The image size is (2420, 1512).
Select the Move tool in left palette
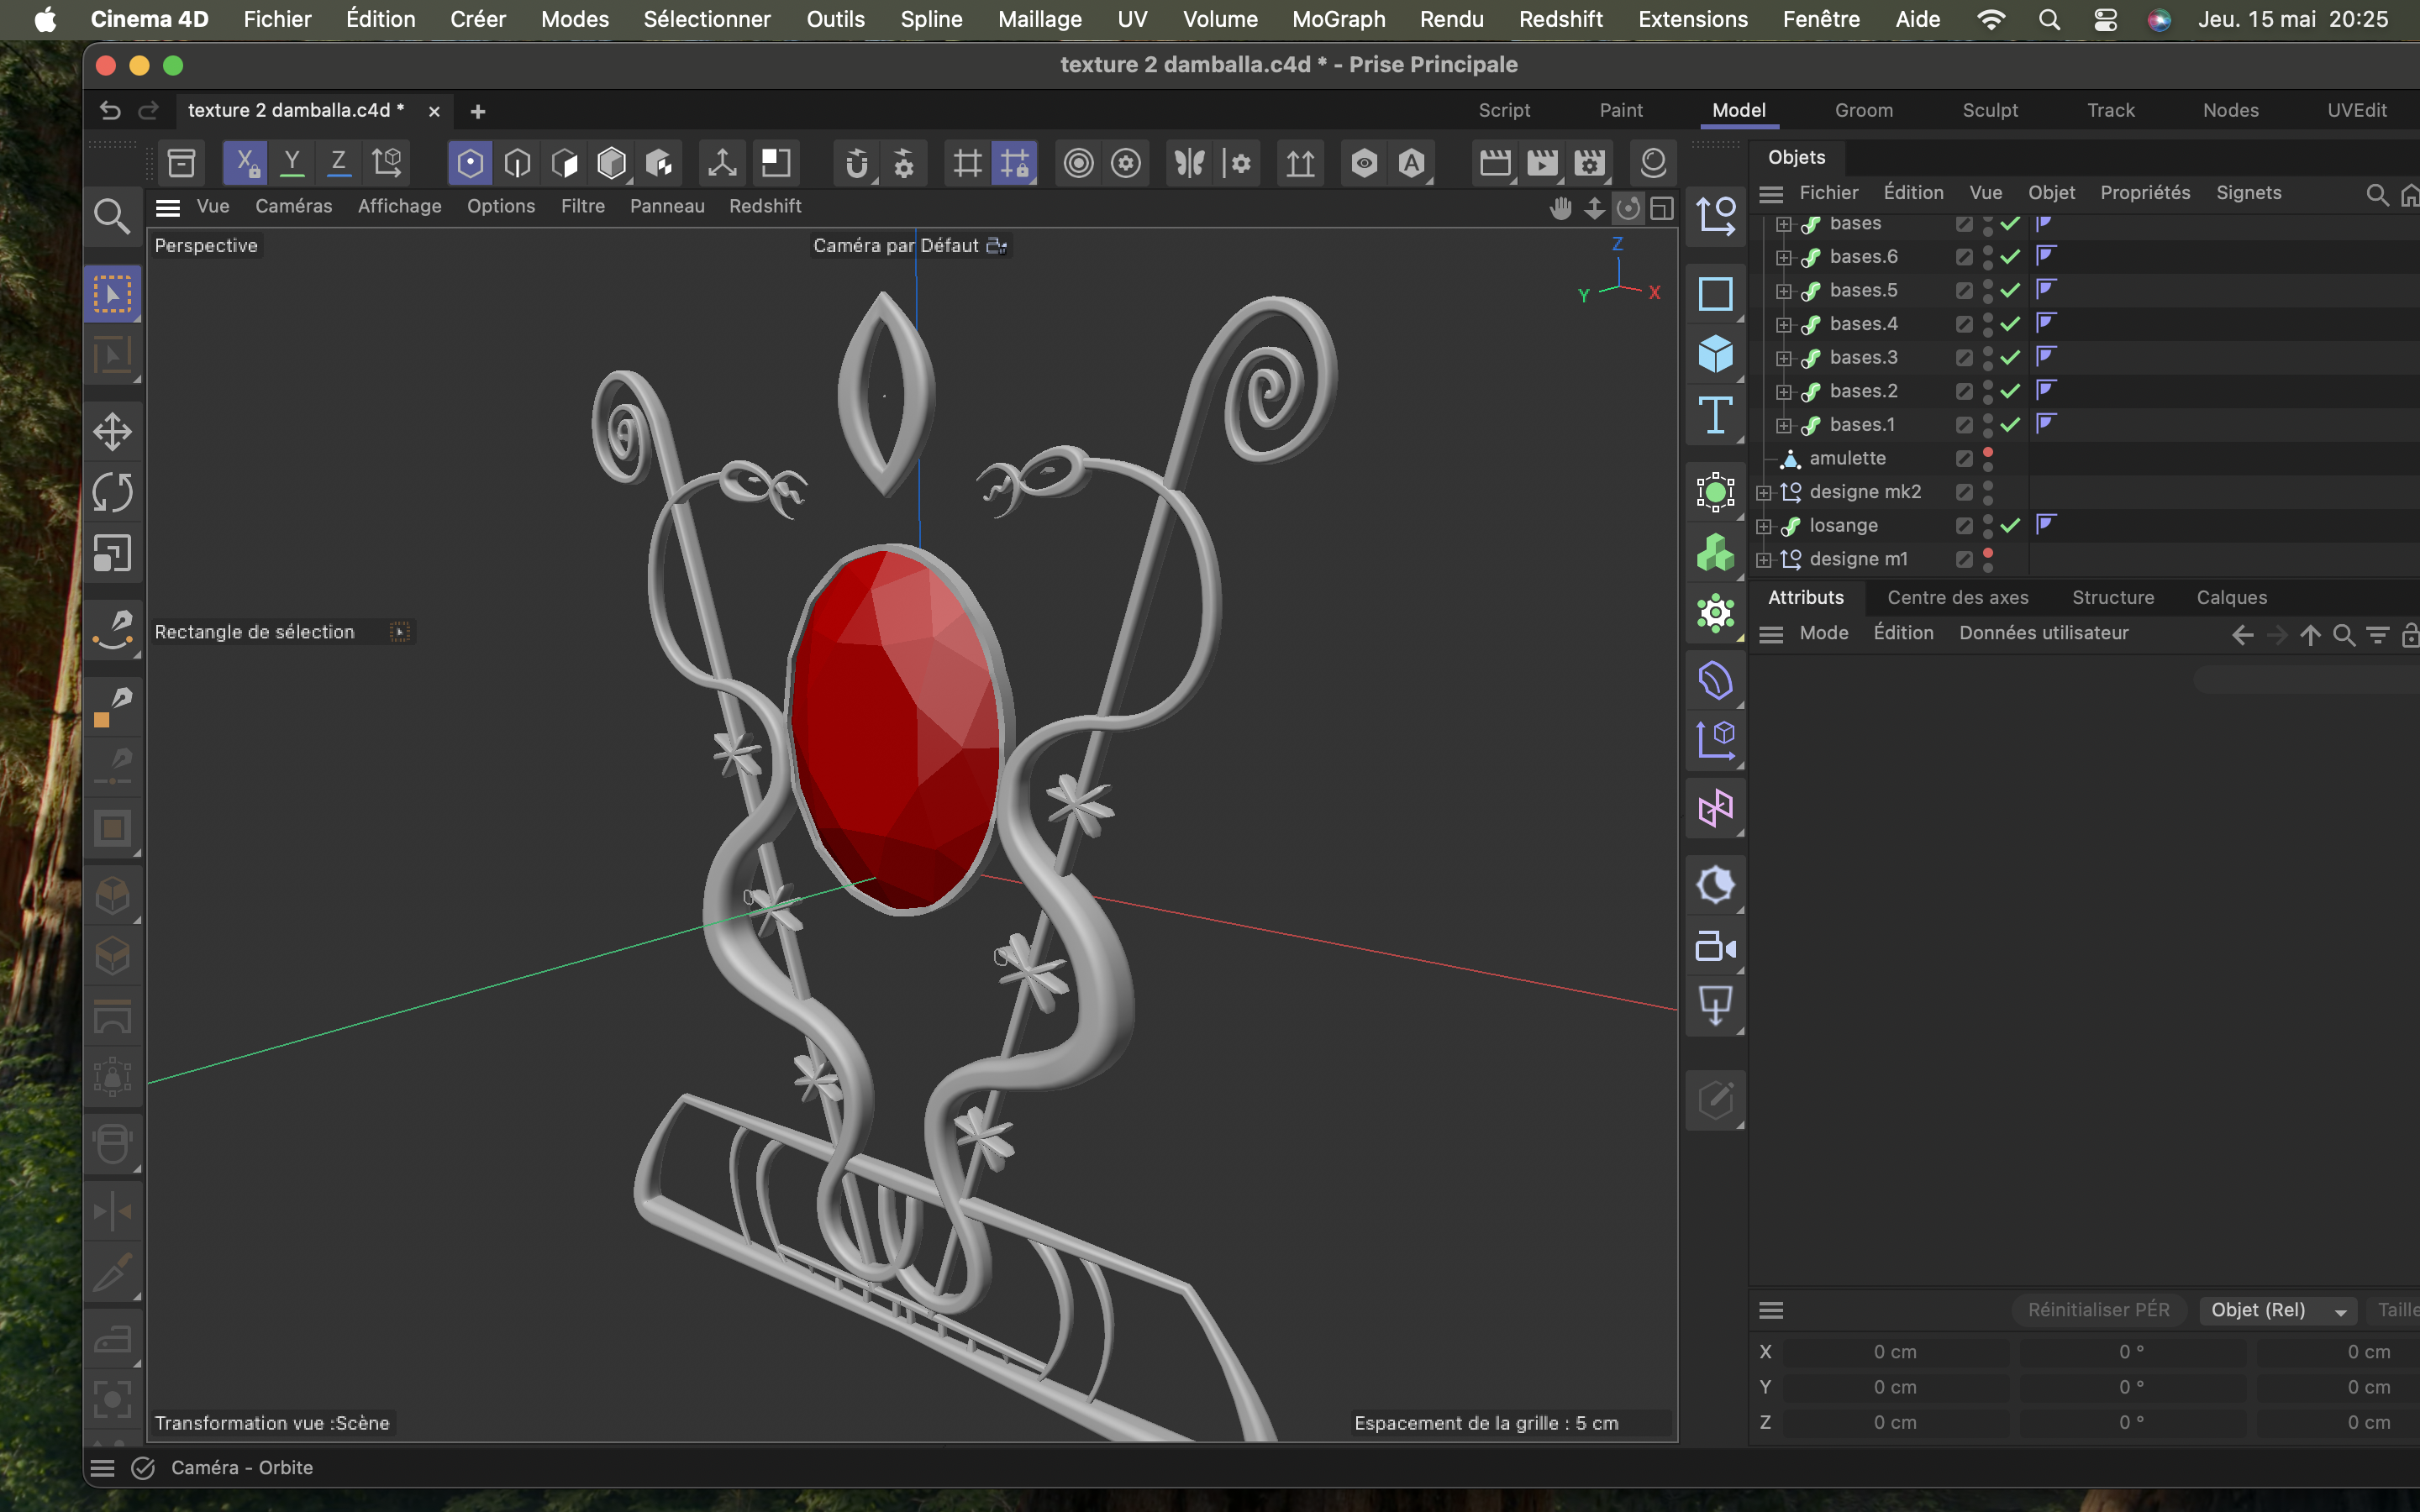coord(112,432)
